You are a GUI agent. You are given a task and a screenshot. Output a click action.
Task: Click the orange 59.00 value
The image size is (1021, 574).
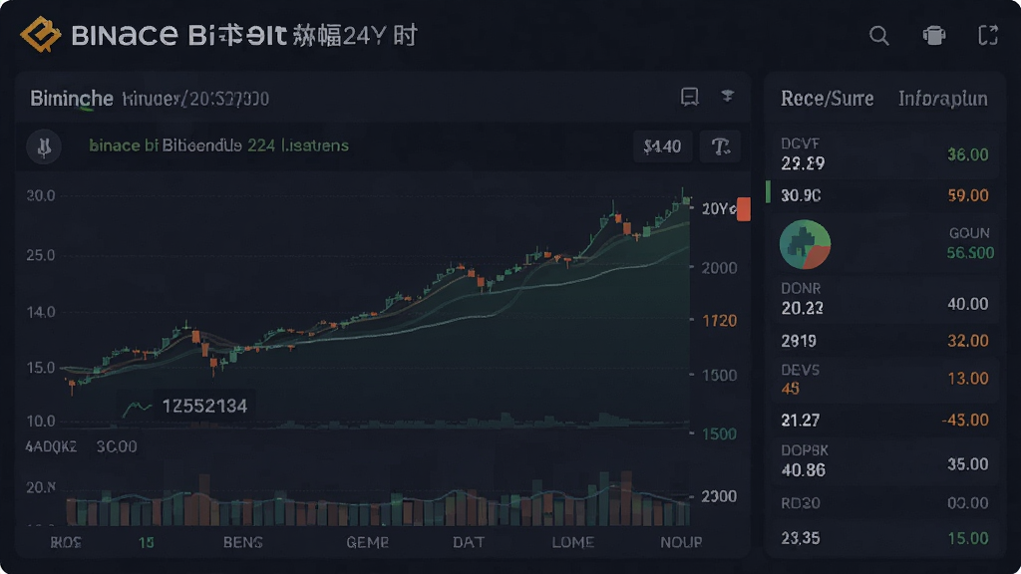967,195
